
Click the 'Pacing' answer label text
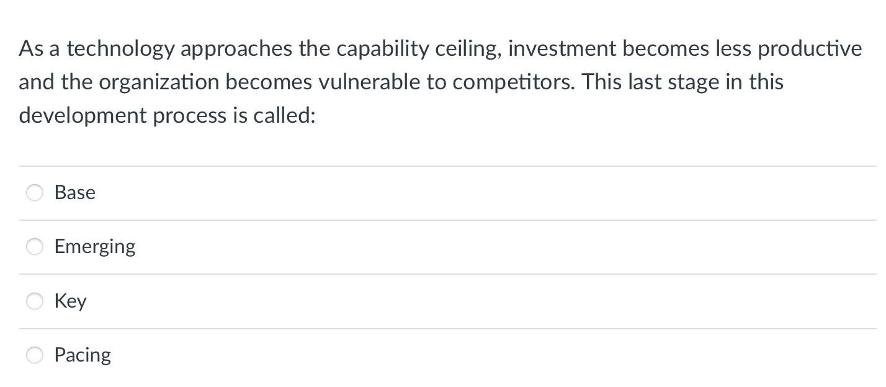coord(83,355)
